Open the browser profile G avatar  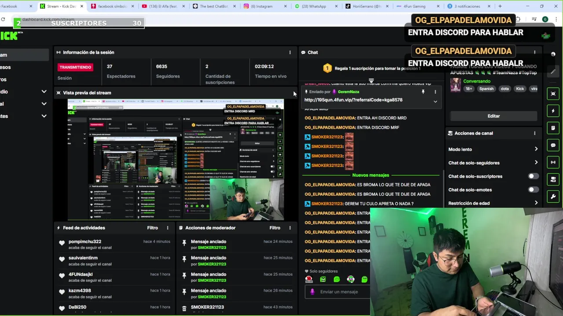click(x=545, y=19)
